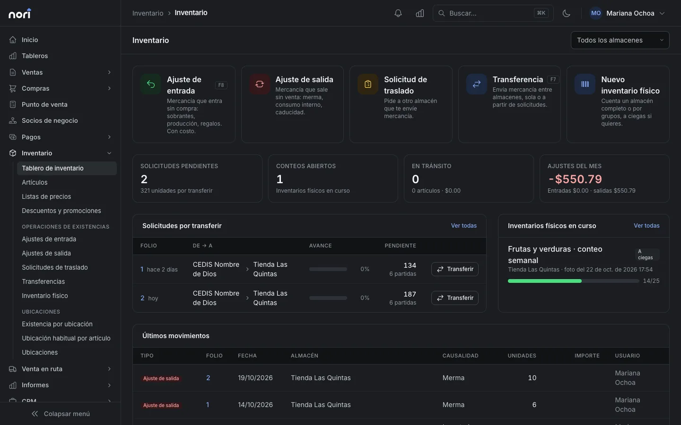Click the Socios de negocio icon
The image size is (681, 425).
tap(13, 120)
